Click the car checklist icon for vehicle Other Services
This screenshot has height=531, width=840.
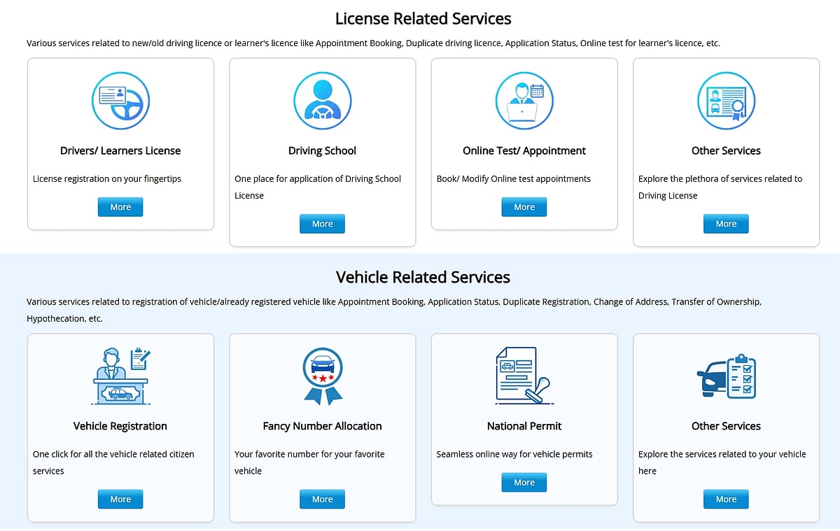726,376
